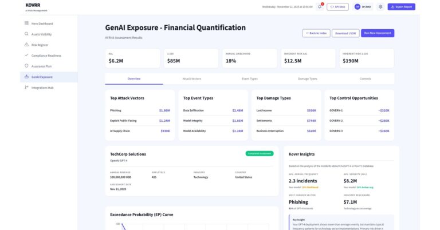Screen dimensions: 440x230
Task: Select the Overview tab
Action: (134, 79)
